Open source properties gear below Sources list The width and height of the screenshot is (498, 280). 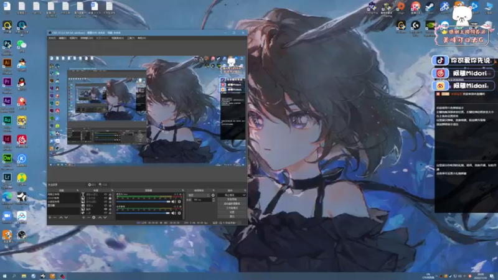[x=94, y=217]
